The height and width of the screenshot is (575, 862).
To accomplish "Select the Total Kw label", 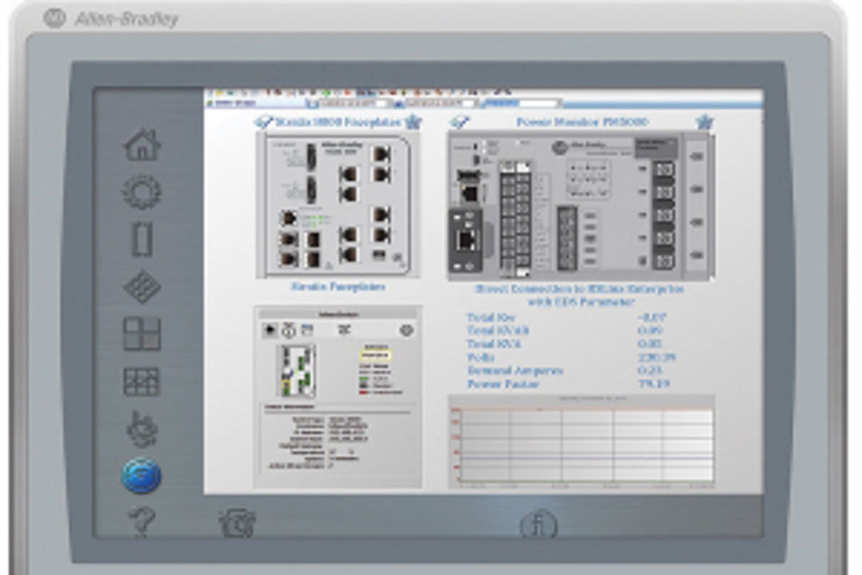I will [490, 318].
